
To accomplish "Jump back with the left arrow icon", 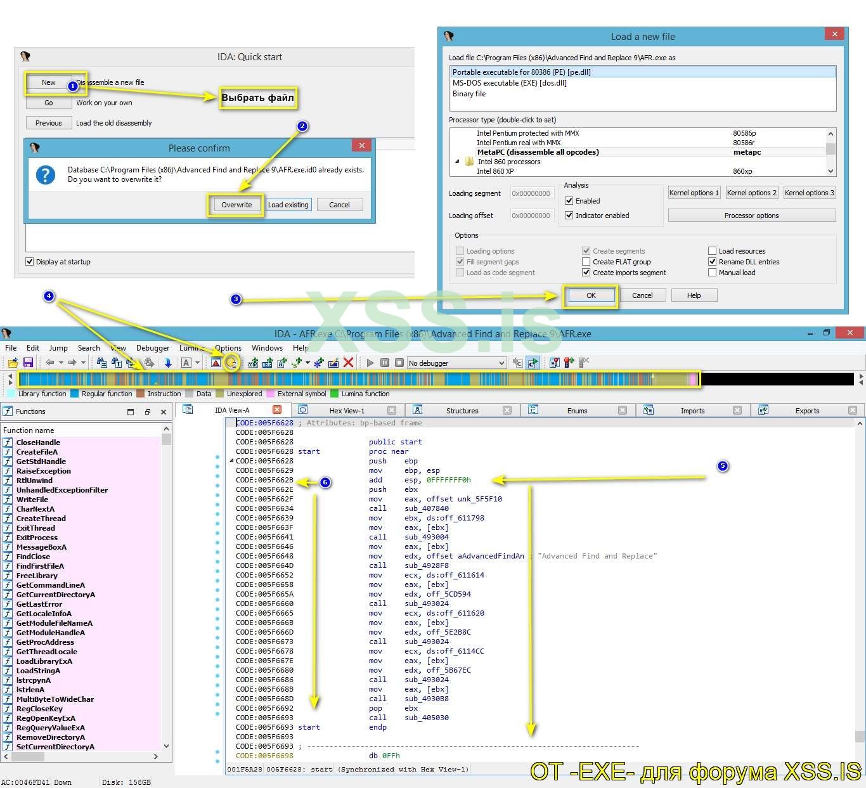I will pyautogui.click(x=49, y=363).
